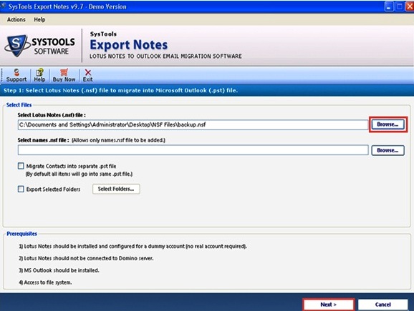Click text 'Lotus Notes should not be connected to Domino server'
The width and height of the screenshot is (414, 311).
tap(86, 258)
